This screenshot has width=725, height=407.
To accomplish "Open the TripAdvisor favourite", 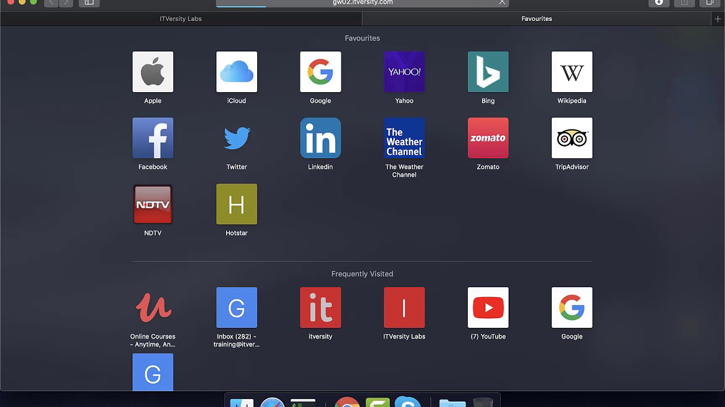I will [x=572, y=138].
